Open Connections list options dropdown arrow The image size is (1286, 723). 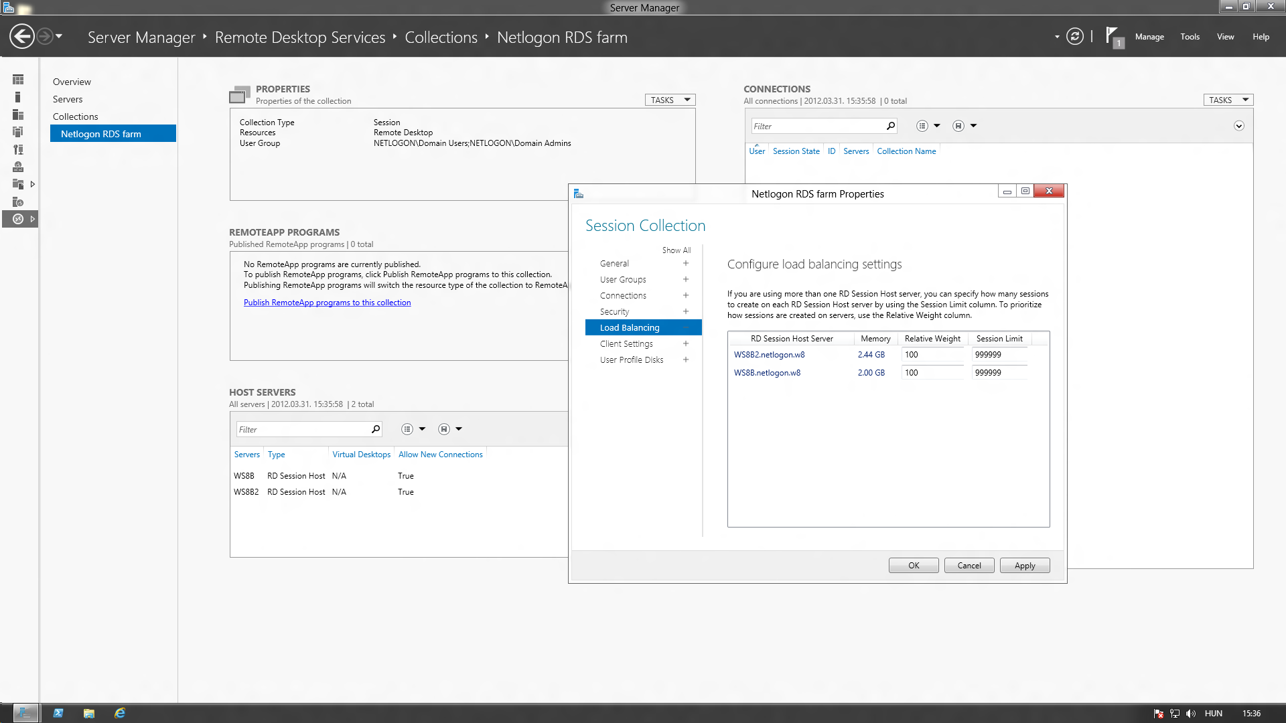point(937,126)
